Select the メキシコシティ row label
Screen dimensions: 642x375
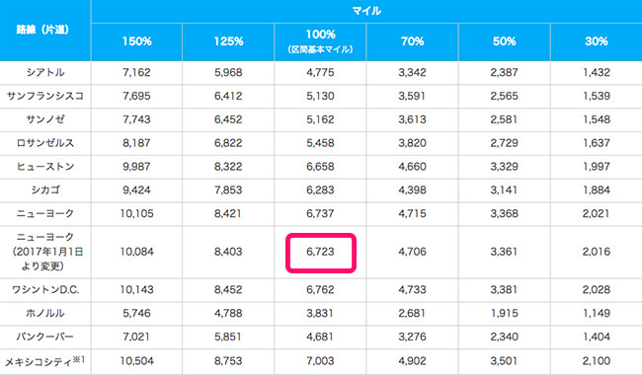pos(44,361)
